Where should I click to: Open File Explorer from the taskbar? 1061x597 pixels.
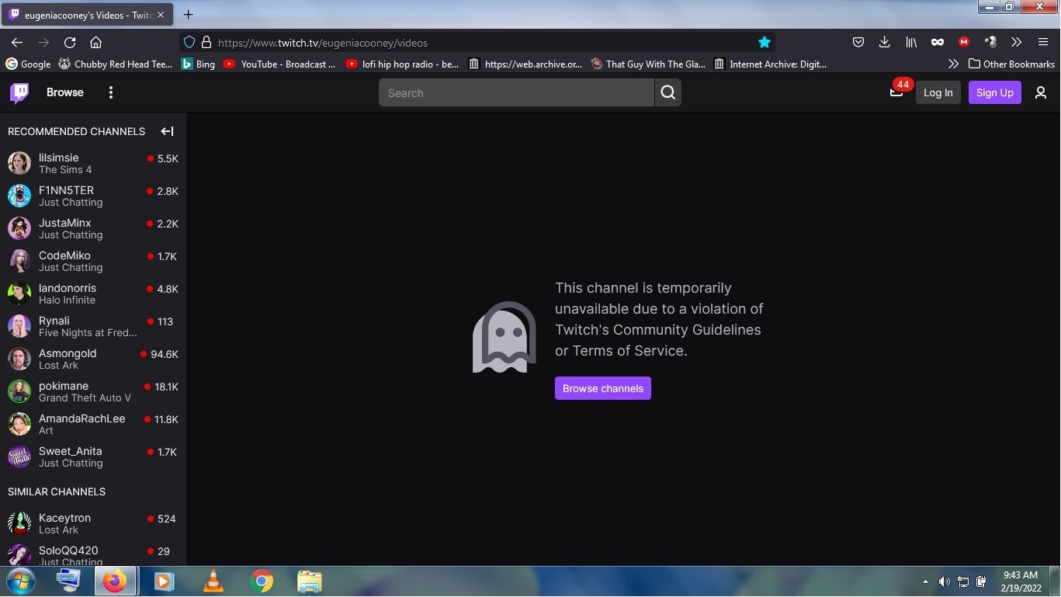tap(310, 581)
